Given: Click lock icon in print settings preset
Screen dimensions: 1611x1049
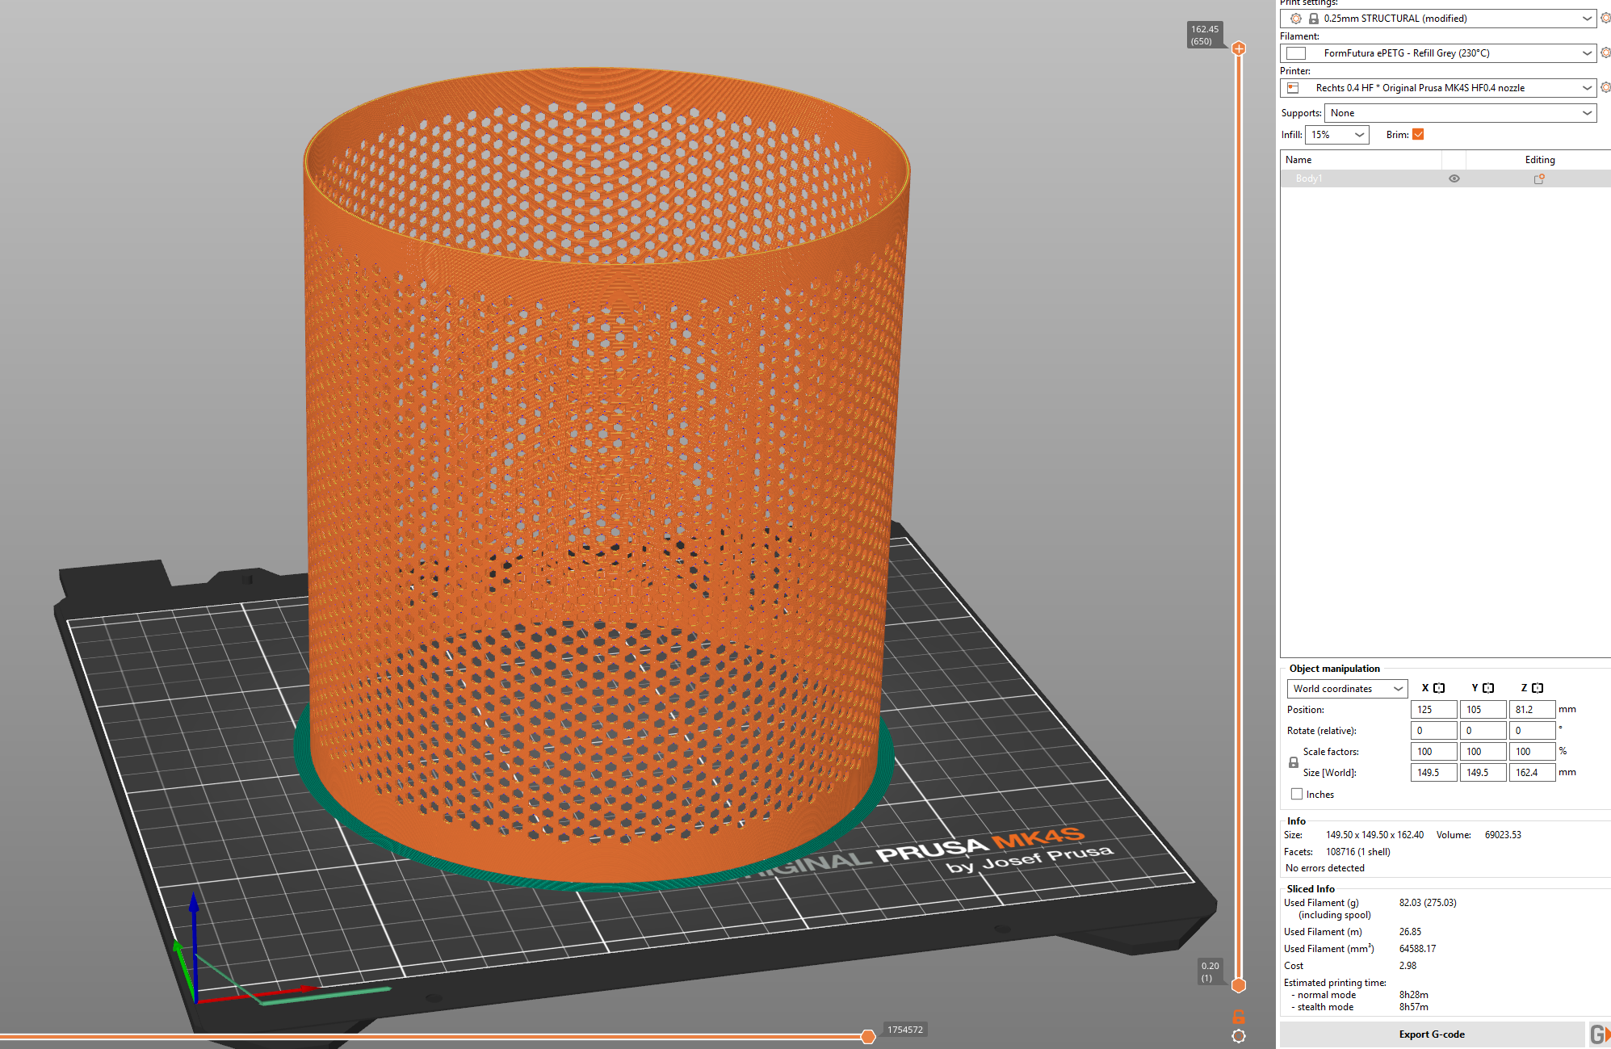Looking at the screenshot, I should [x=1314, y=19].
